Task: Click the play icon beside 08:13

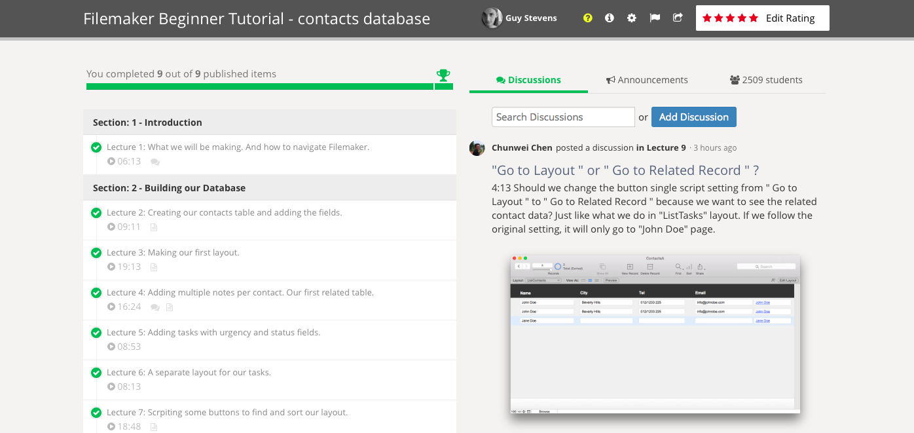Action: coord(111,386)
